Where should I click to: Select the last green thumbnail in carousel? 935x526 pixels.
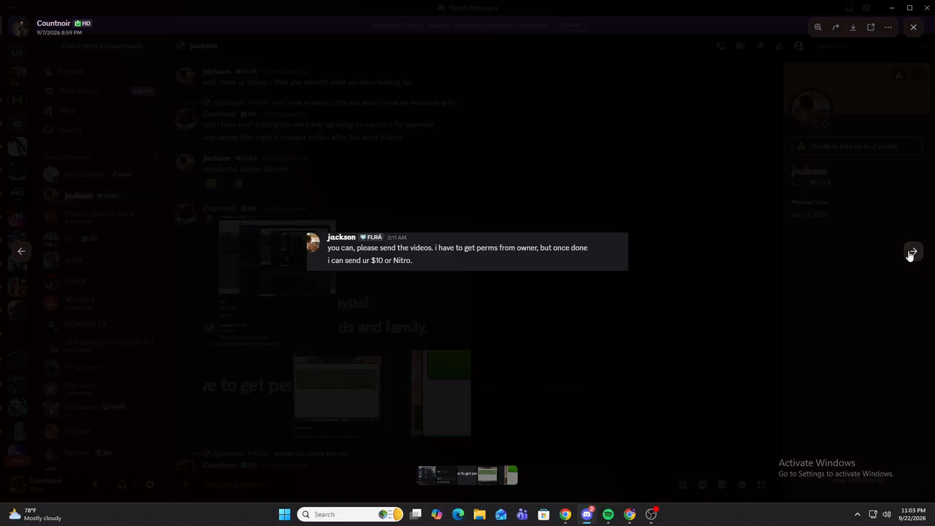[x=511, y=475]
